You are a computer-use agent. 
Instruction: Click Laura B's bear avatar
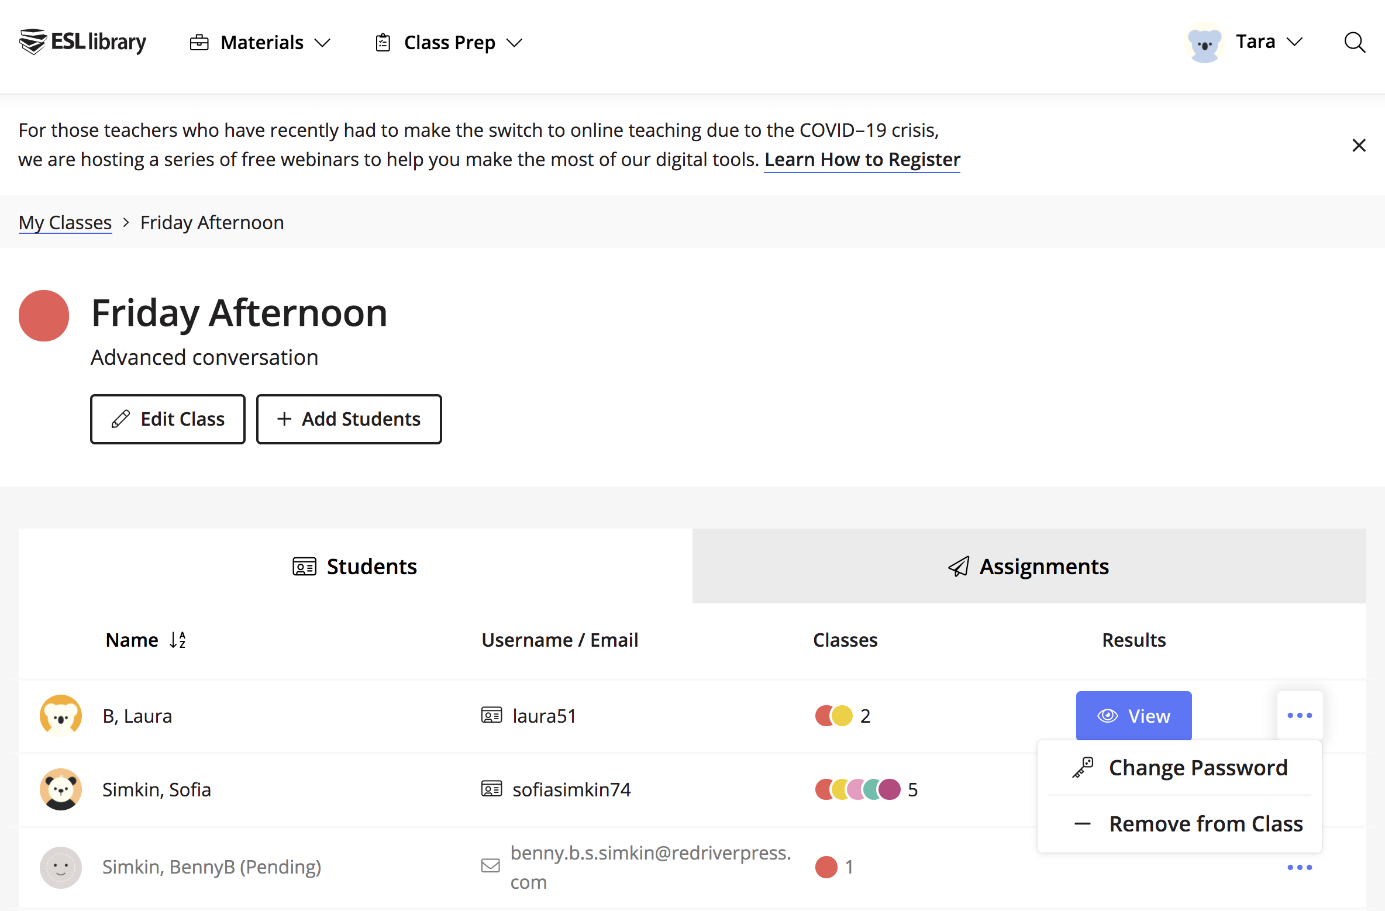(61, 716)
